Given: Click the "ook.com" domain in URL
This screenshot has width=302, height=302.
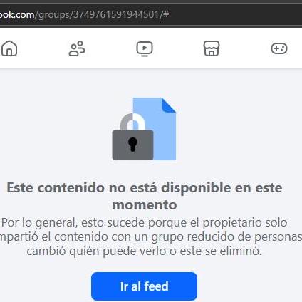Looking at the screenshot, I should (17, 15).
